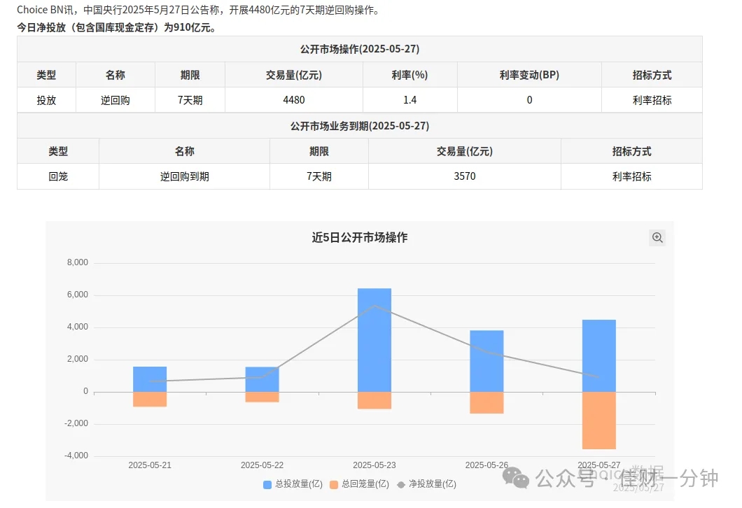Viewport: 742px width, 508px height.
Task: Click the orange bar for 2025-05-27
Action: pos(598,421)
